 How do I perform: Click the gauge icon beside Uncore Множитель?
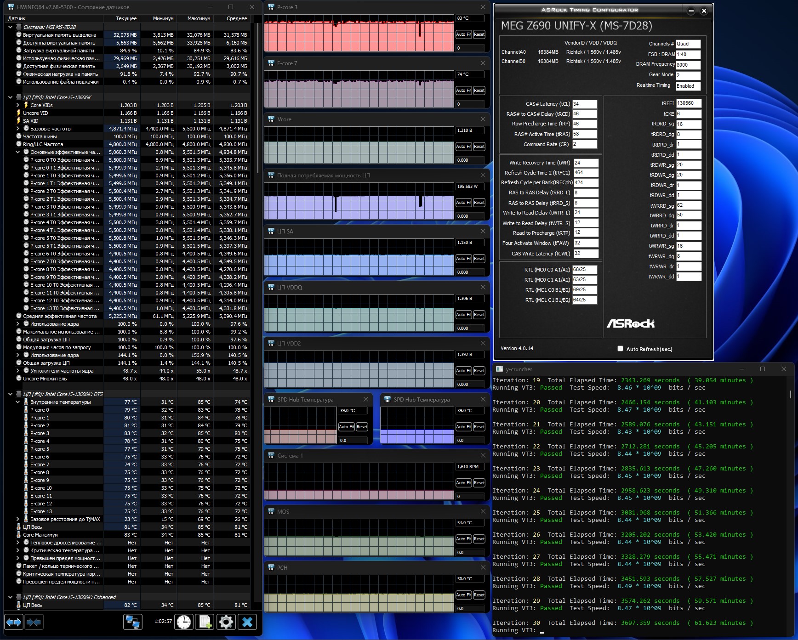click(19, 379)
